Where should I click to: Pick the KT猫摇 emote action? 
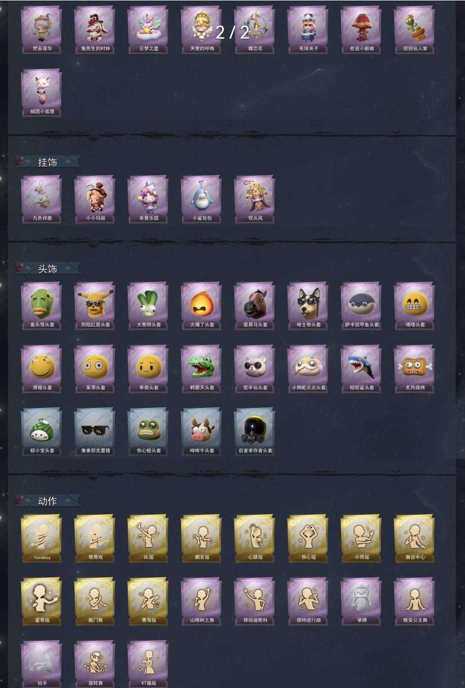point(149,664)
